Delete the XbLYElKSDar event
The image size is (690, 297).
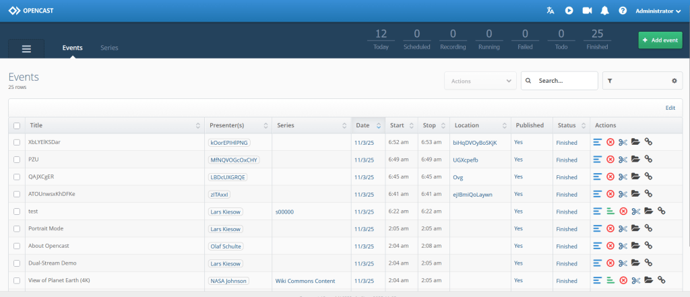[x=610, y=142]
